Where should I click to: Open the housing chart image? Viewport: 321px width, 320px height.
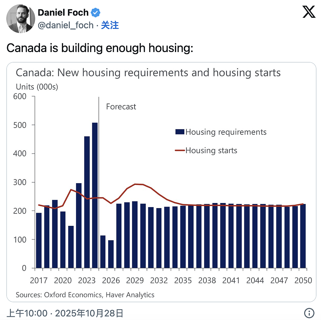point(161,182)
